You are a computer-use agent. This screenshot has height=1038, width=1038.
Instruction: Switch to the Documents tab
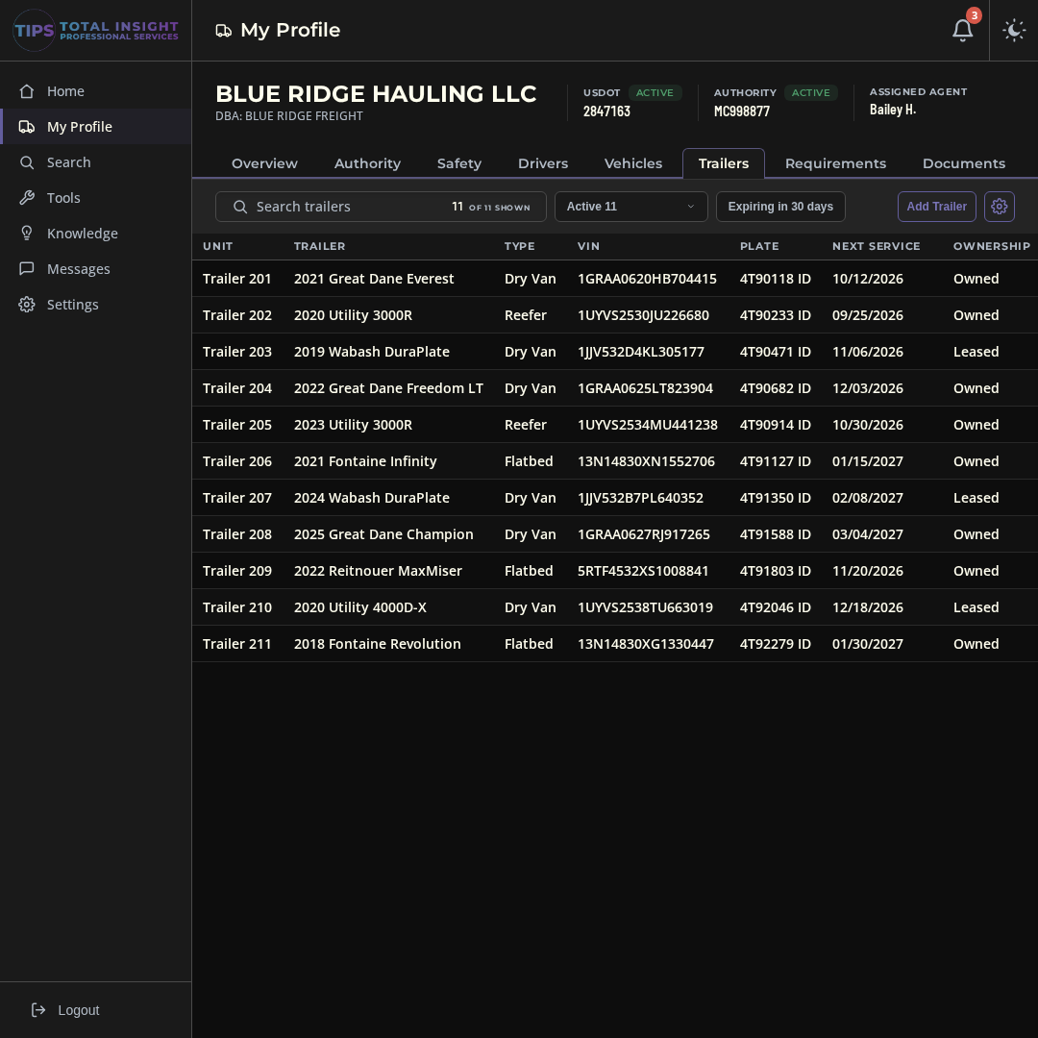tap(963, 163)
